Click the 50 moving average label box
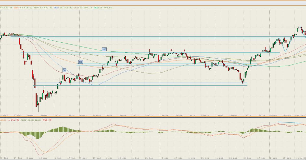 [64, 70]
